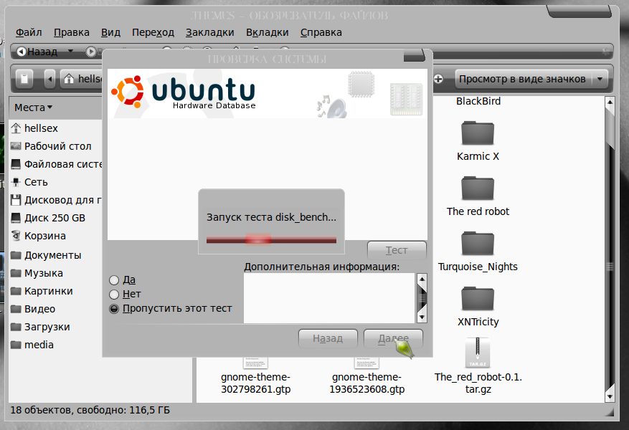Open Файловая система in sidebar
The height and width of the screenshot is (430, 629).
coord(55,164)
